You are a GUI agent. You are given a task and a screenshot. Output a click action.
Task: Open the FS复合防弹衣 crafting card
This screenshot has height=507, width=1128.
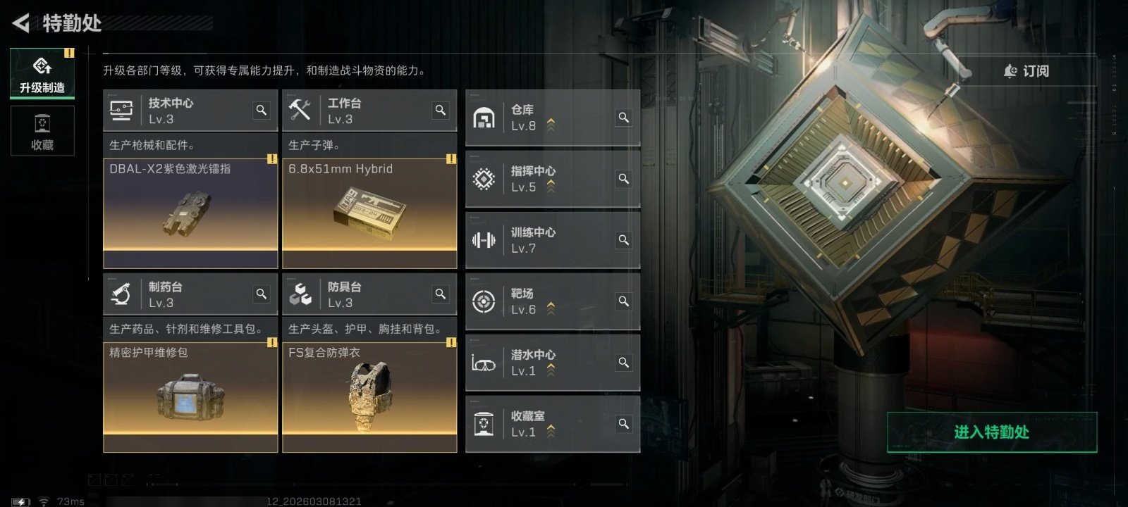click(369, 397)
